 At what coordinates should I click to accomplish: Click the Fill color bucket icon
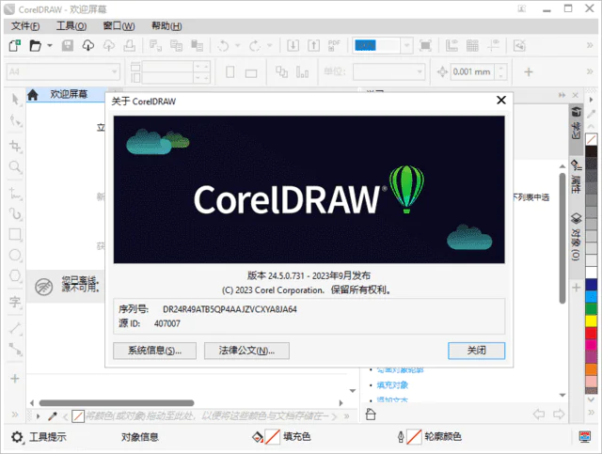point(258,437)
